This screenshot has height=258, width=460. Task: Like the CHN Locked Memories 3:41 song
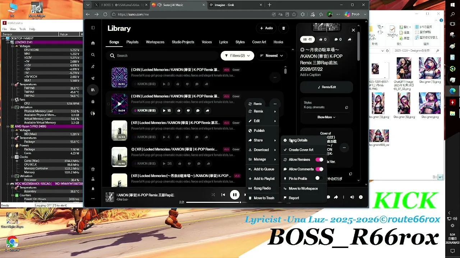(178, 84)
